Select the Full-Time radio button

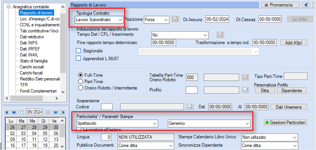(x=81, y=75)
